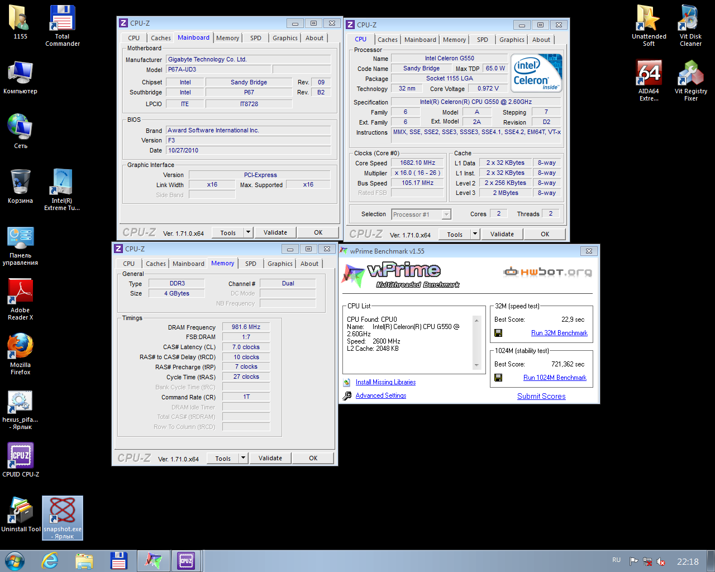
Task: Launch CPUID CPU-Z desktop shortcut
Action: point(20,460)
